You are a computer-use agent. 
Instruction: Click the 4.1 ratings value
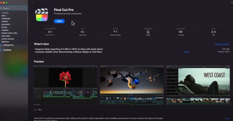(50, 32)
